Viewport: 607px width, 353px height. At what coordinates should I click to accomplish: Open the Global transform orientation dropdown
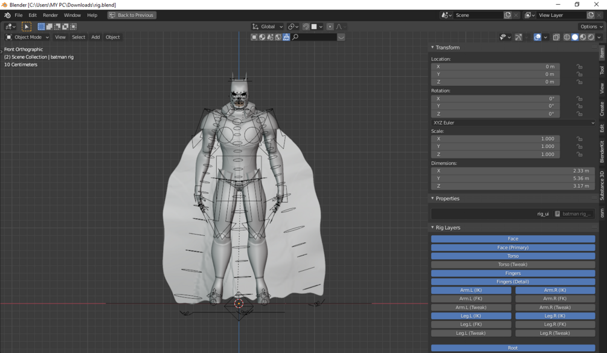[268, 27]
